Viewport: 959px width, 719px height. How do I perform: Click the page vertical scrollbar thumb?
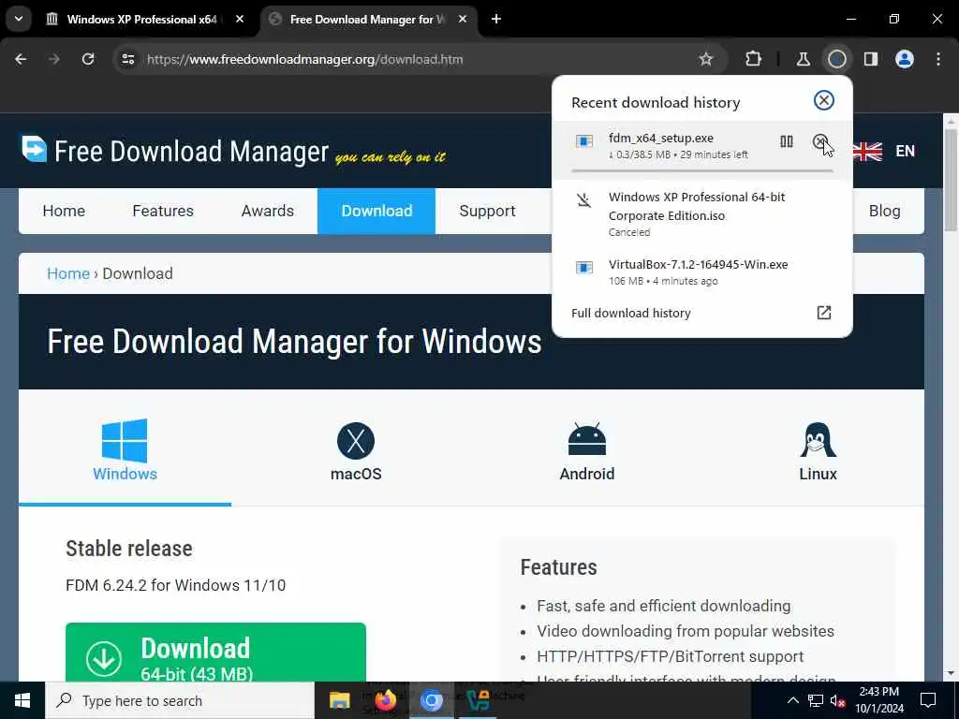tap(952, 181)
